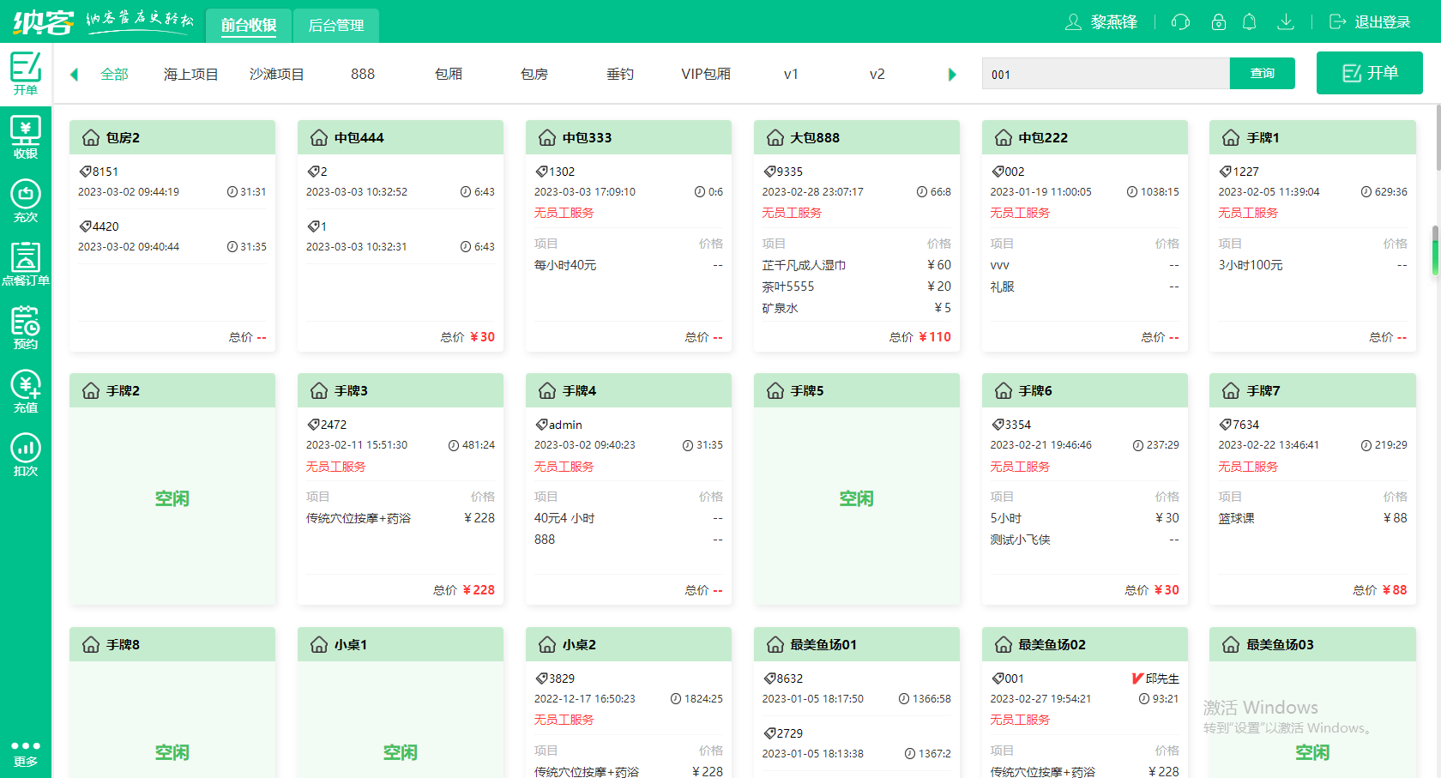Viewport: 1441px width, 778px height.
Task: Click item 篮球课 in 手牌7 card
Action: pyautogui.click(x=1236, y=518)
